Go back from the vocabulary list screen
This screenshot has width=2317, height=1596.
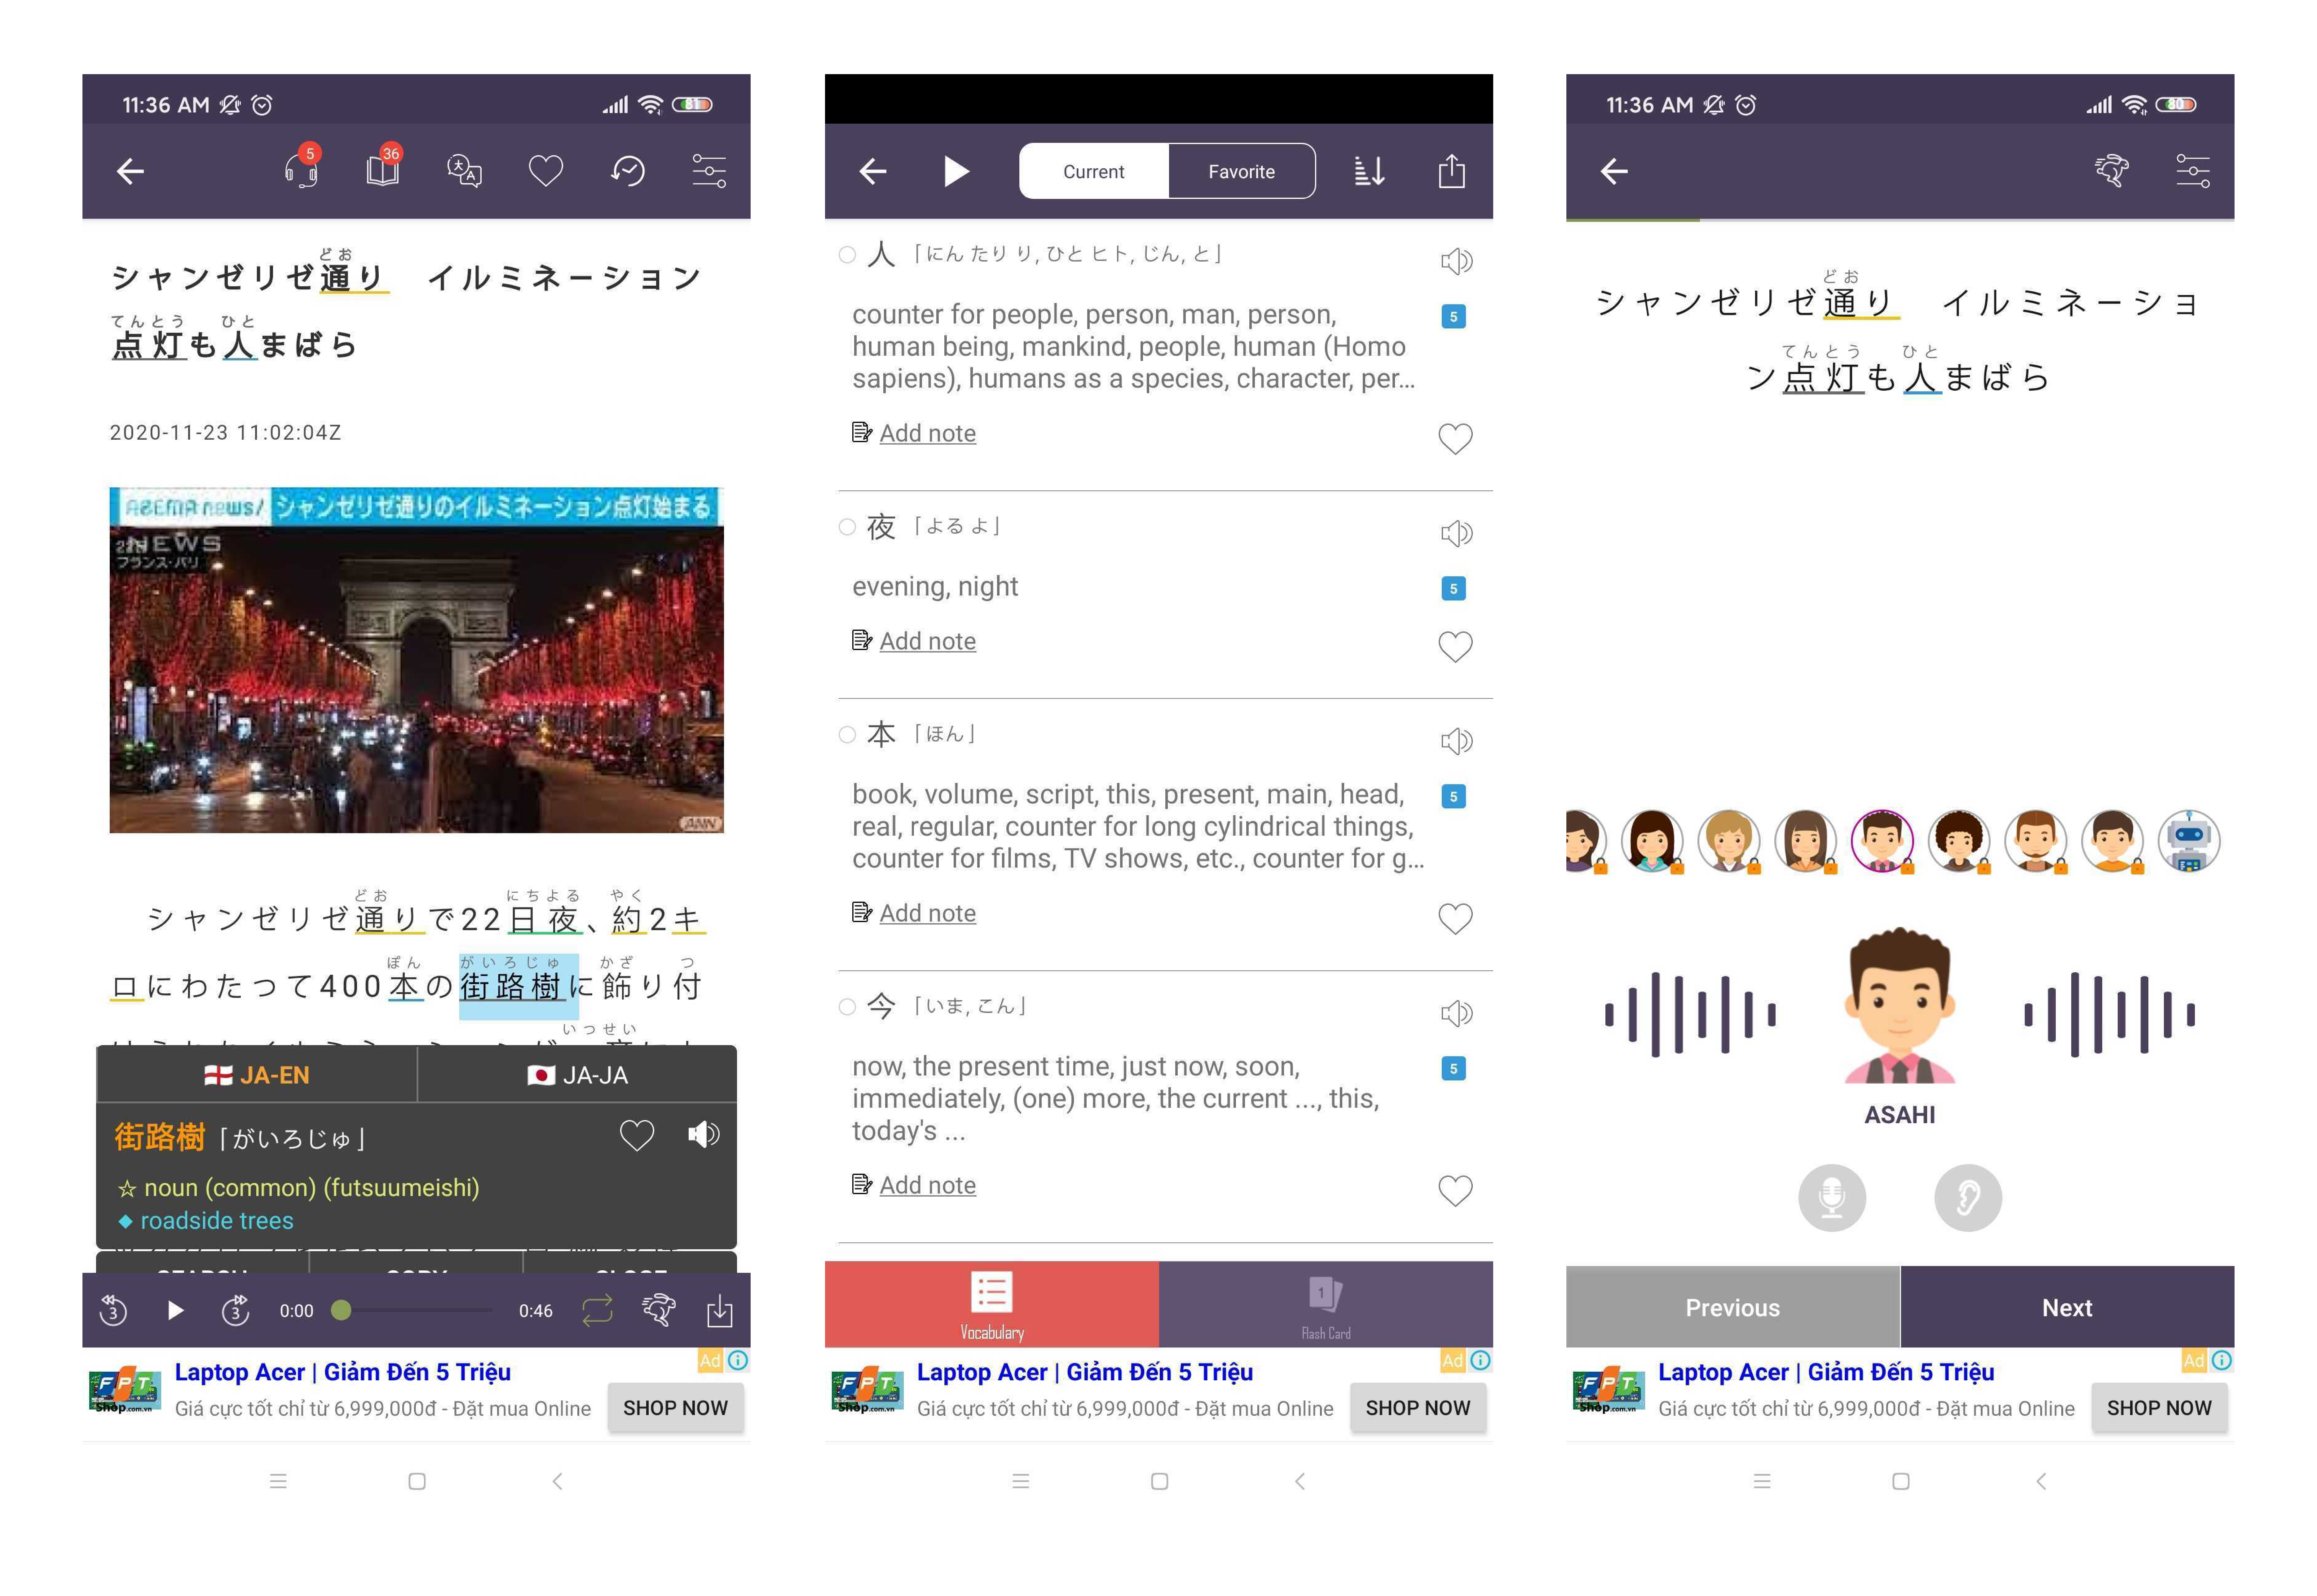pyautogui.click(x=873, y=172)
